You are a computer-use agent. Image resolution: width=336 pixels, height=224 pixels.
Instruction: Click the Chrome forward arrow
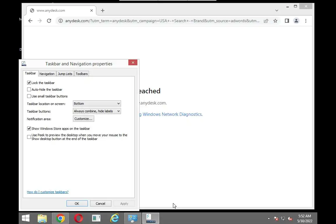click(40, 21)
